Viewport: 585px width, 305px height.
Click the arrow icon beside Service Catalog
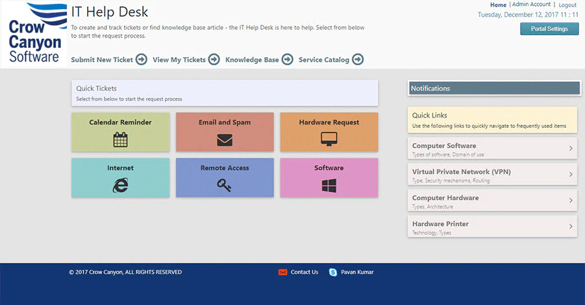358,59
